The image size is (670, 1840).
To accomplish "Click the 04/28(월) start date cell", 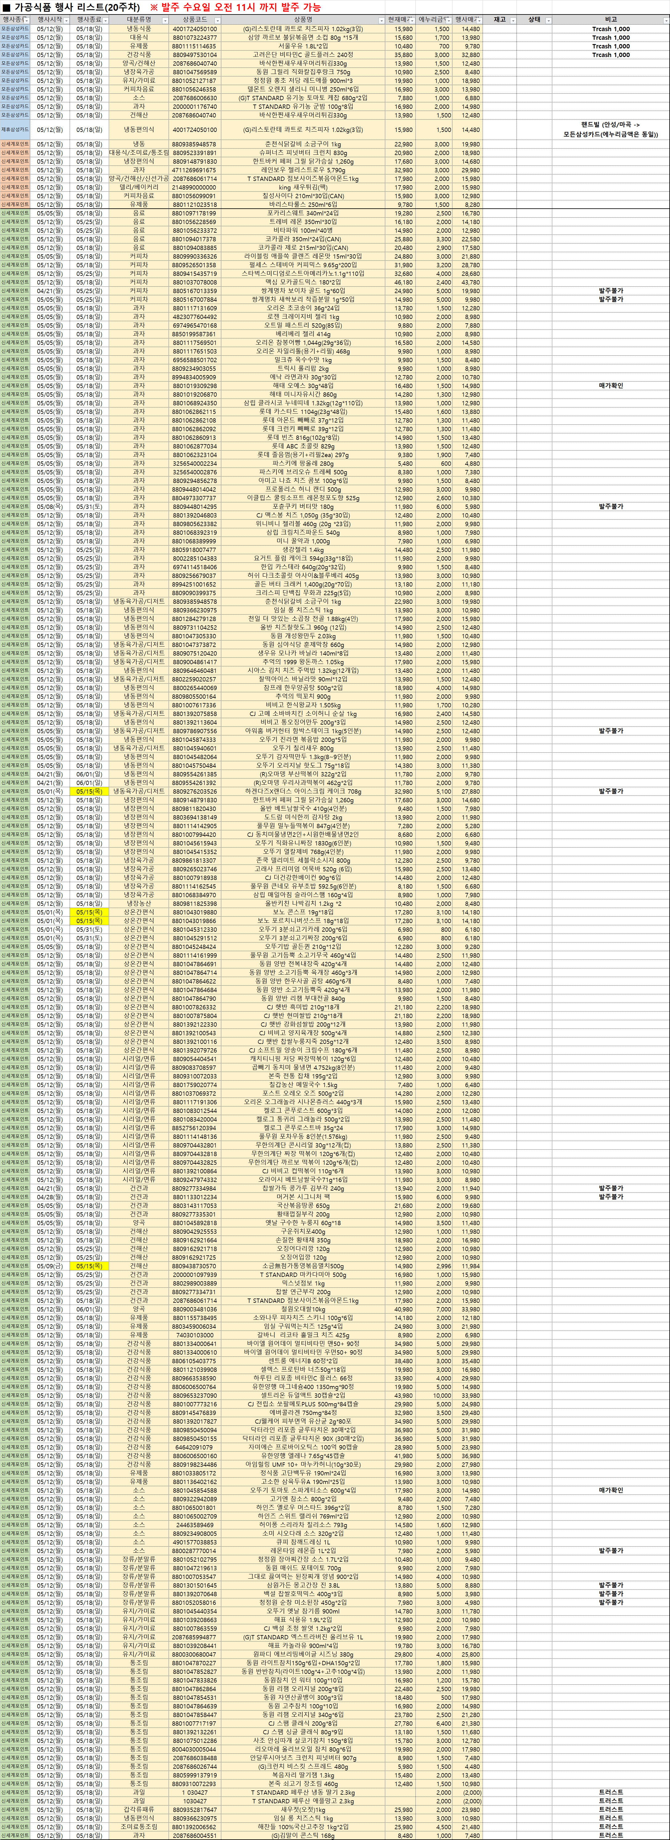I will (50, 1197).
